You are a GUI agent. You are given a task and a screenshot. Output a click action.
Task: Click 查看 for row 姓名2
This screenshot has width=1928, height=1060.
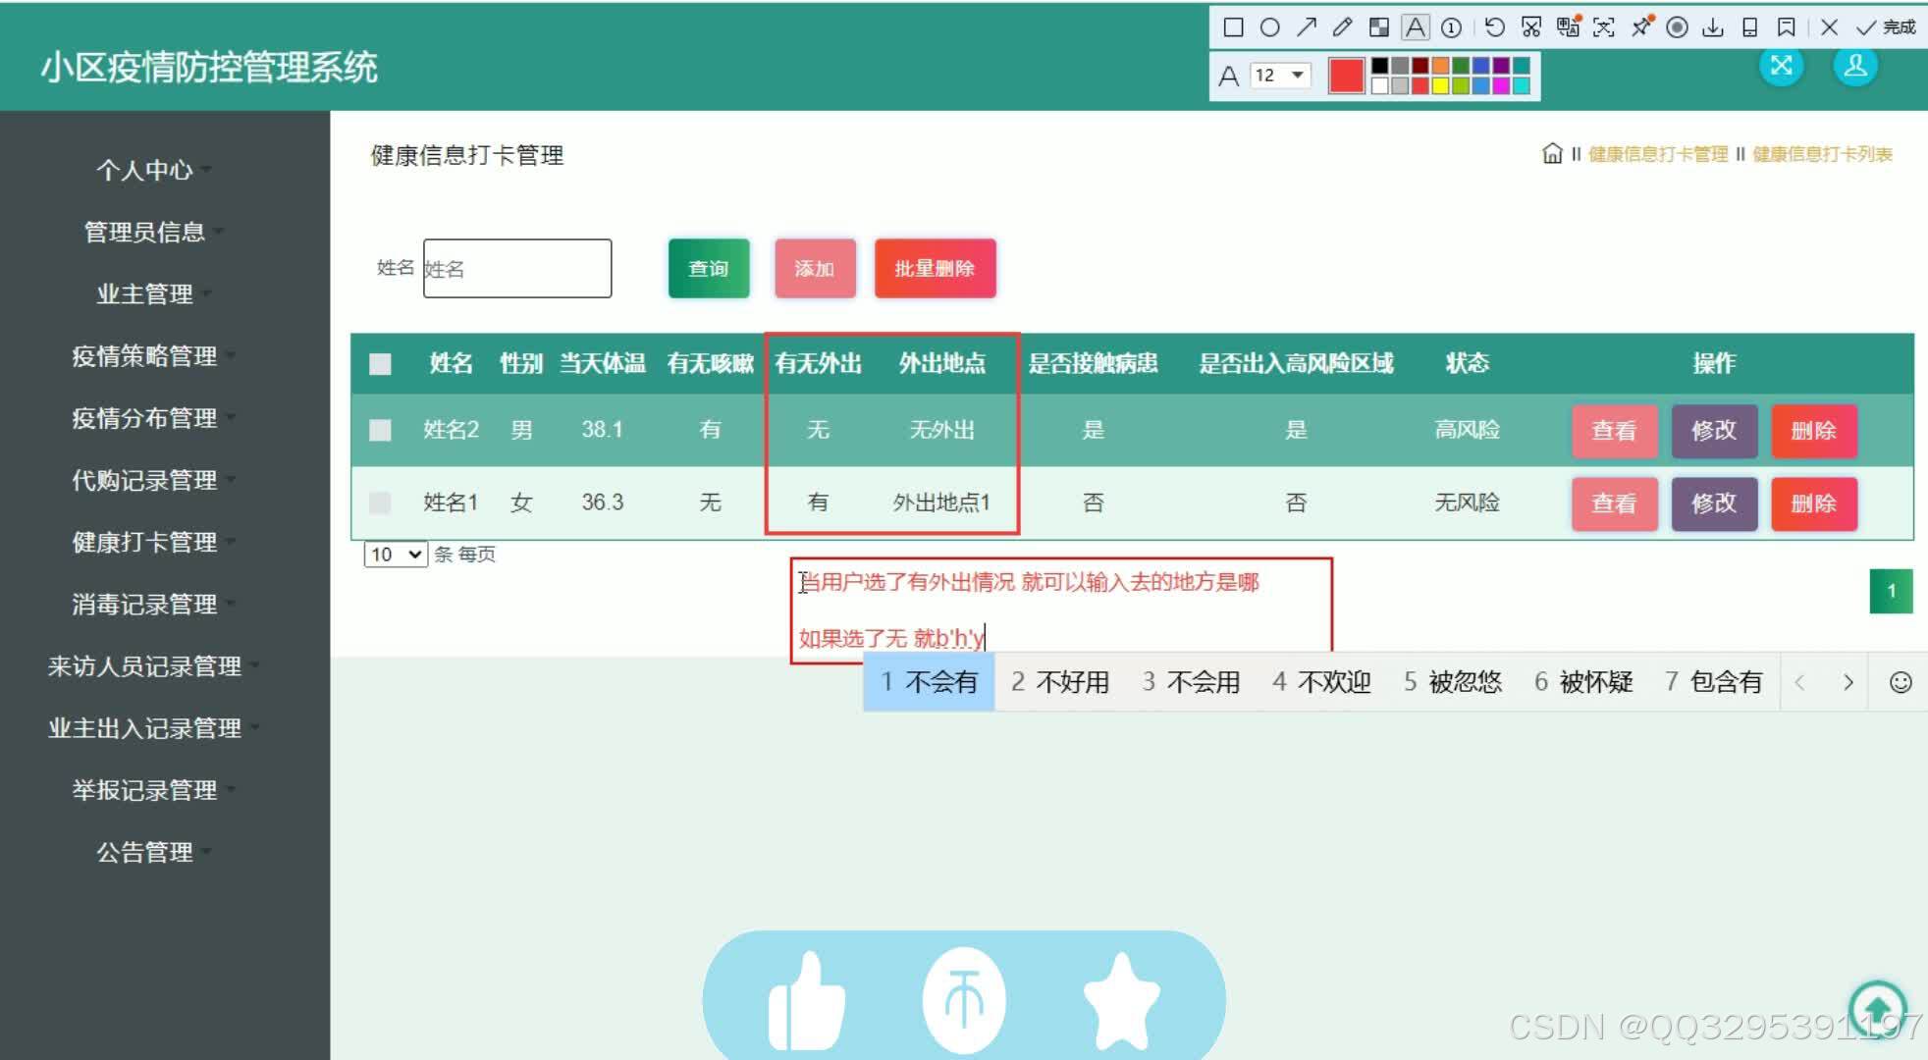tap(1614, 431)
